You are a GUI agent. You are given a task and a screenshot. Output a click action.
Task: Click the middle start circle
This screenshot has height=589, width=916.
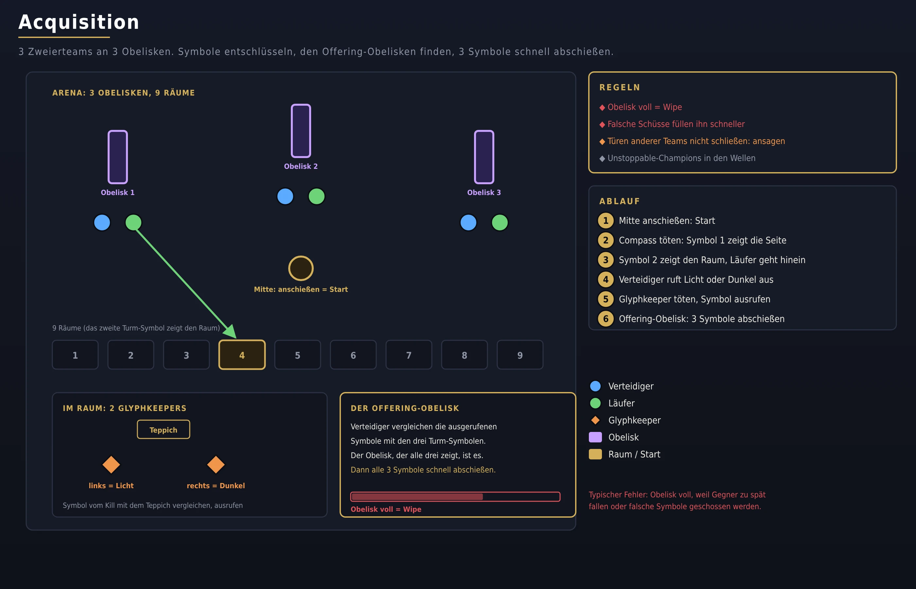tap(301, 269)
